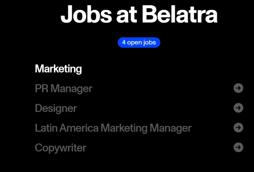Image resolution: width=254 pixels, height=172 pixels.
Task: Choose the PR Manager text under Marketing
Action: tap(64, 89)
